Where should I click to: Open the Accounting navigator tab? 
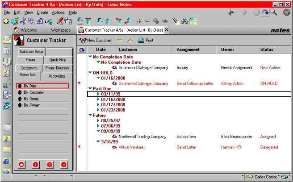(57, 76)
